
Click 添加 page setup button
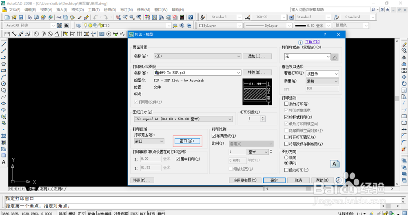[x=257, y=56]
